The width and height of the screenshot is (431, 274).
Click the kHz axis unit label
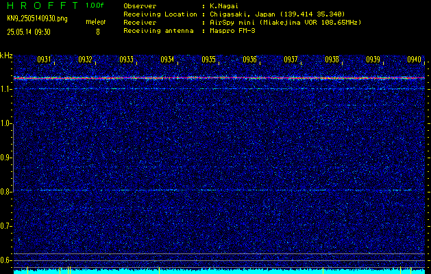coord(6,55)
